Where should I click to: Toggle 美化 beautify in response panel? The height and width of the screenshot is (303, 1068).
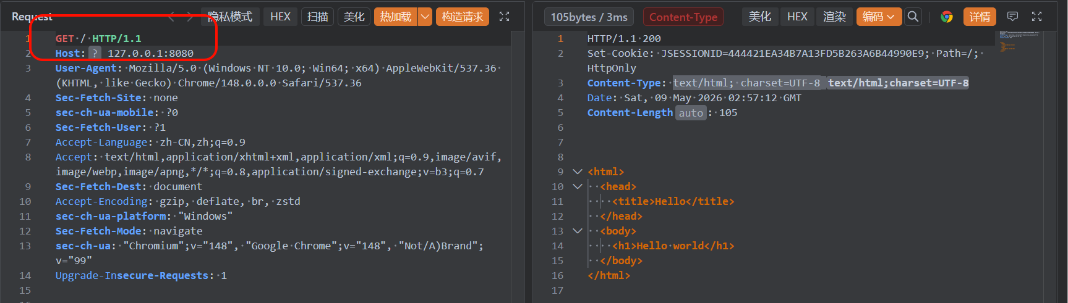[759, 17]
